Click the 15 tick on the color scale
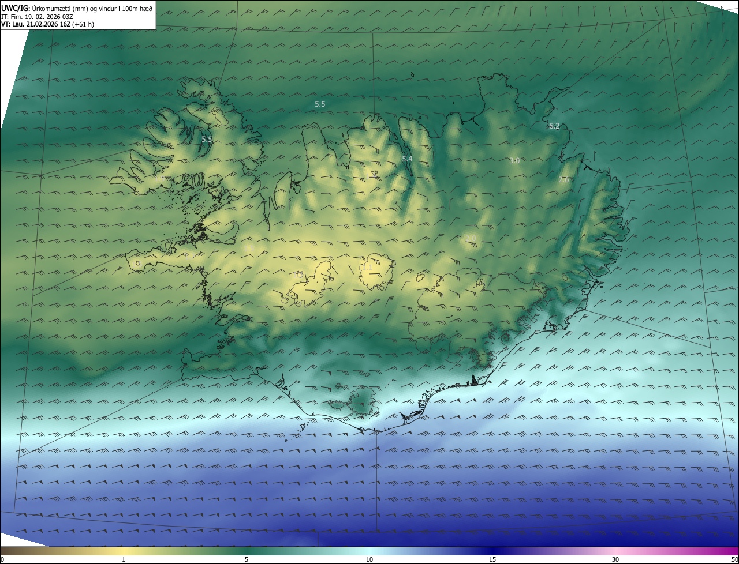Screen dimensions: 739x564 click(x=492, y=559)
